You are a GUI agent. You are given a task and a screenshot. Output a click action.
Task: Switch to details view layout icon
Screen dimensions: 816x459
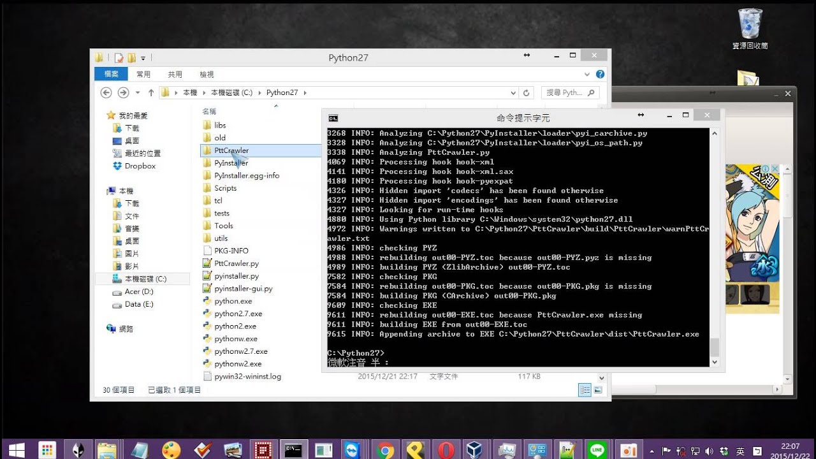(585, 390)
